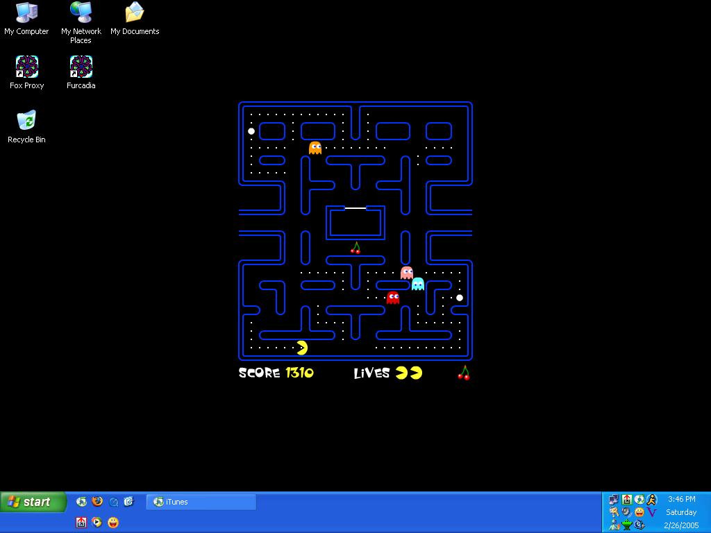Switch to the iTunes taskbar button
The width and height of the screenshot is (711, 533).
201,502
